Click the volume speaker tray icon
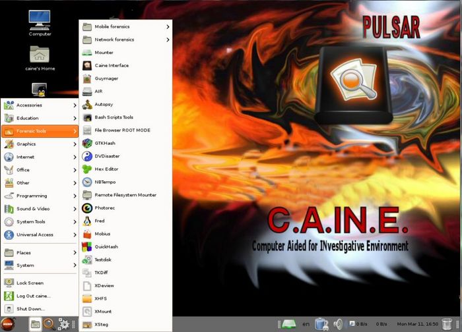Image resolution: width=462 pixels, height=332 pixels. click(339, 324)
